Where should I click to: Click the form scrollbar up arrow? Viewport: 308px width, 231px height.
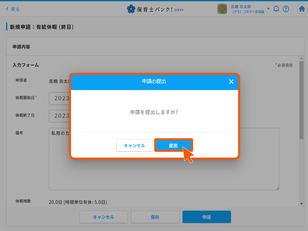point(301,59)
